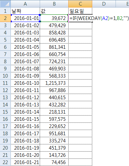Click the 값 header cell
The image size is (129, 166).
54,11
